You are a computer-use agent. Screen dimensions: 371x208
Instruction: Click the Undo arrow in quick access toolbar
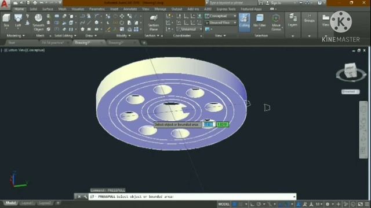coord(41,3)
